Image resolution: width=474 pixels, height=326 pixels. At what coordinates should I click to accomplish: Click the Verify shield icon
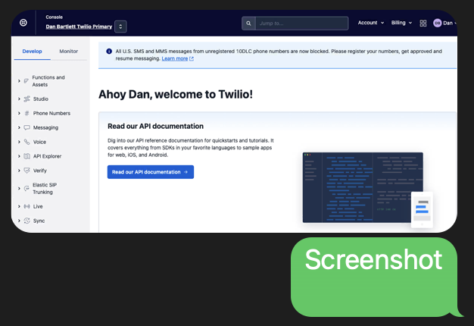click(27, 171)
